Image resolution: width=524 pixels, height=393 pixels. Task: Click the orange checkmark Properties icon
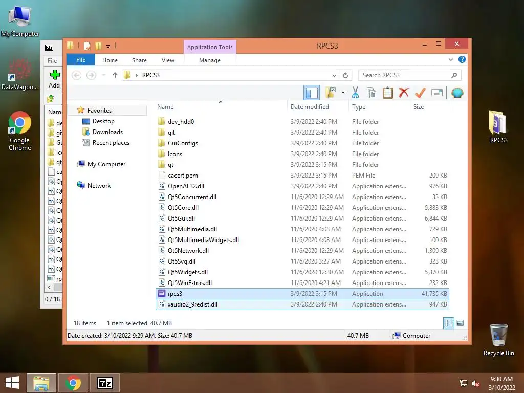click(x=420, y=93)
